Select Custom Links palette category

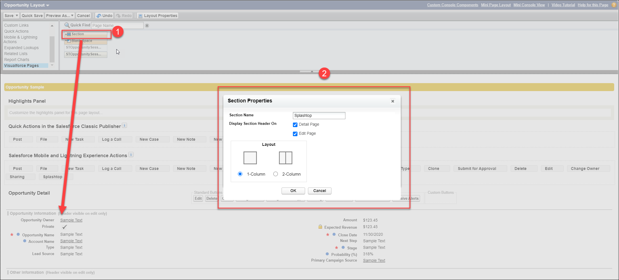pos(16,25)
